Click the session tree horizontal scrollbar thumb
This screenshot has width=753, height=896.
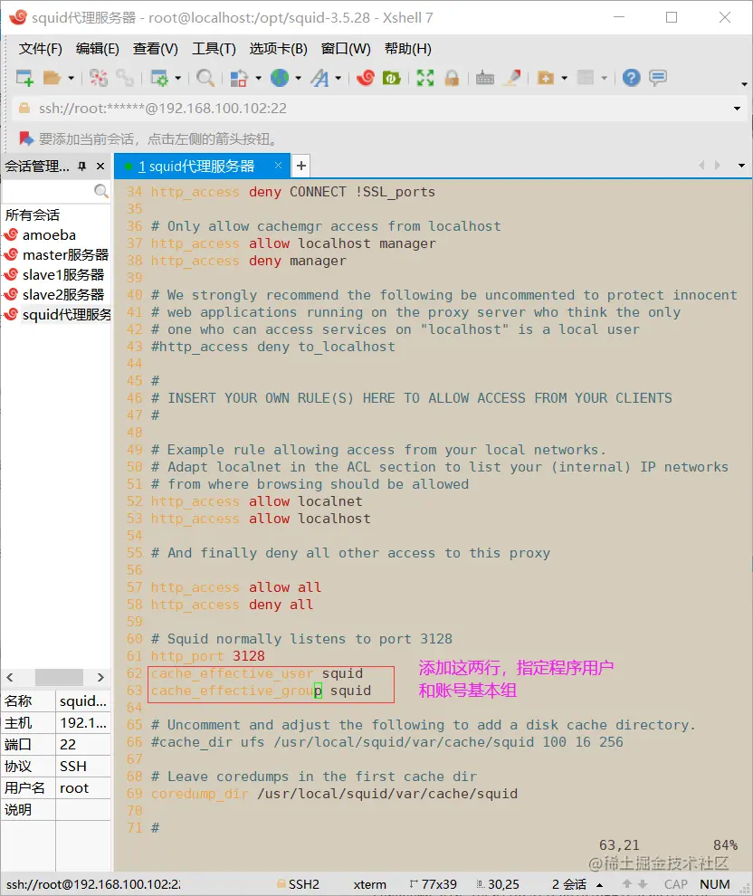coord(59,677)
